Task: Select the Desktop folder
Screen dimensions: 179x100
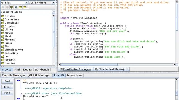Action: coord(10,16)
